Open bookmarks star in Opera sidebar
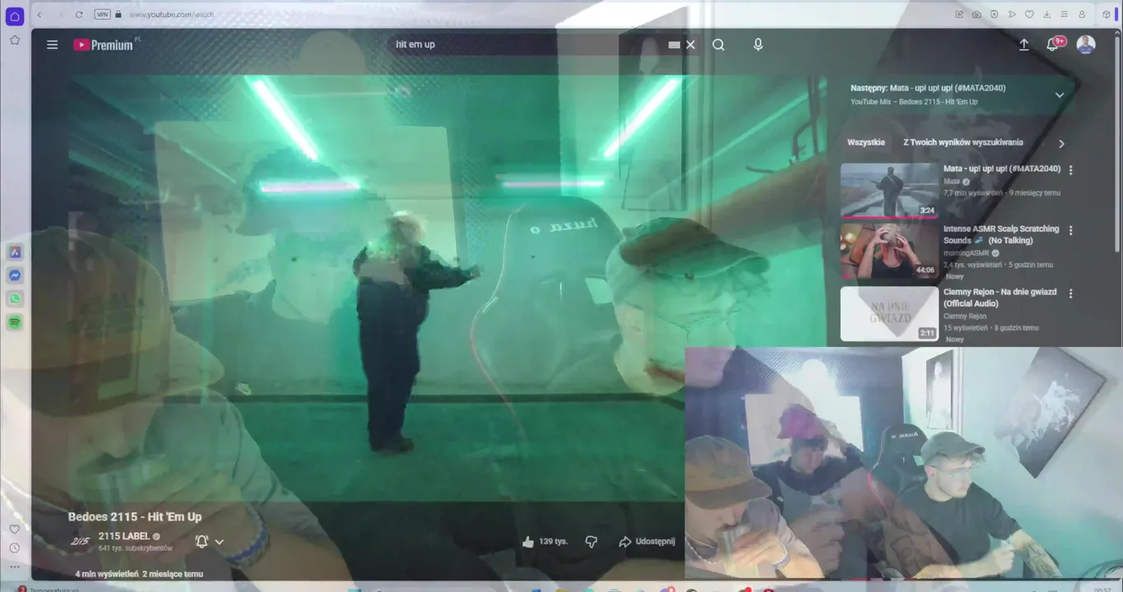The width and height of the screenshot is (1123, 592). [14, 39]
